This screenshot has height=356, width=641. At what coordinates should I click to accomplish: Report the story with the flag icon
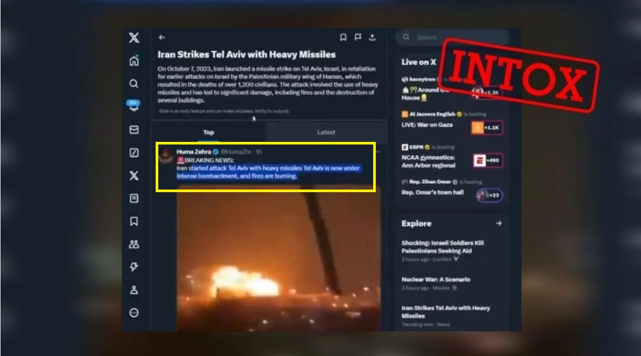[358, 37]
